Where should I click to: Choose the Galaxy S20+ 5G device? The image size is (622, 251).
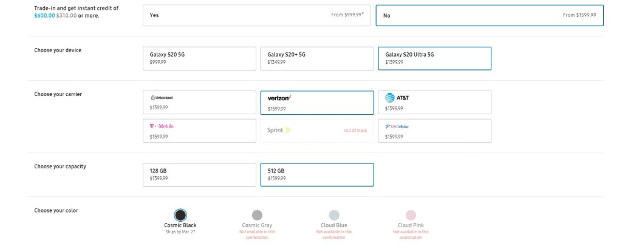pyautogui.click(x=316, y=58)
